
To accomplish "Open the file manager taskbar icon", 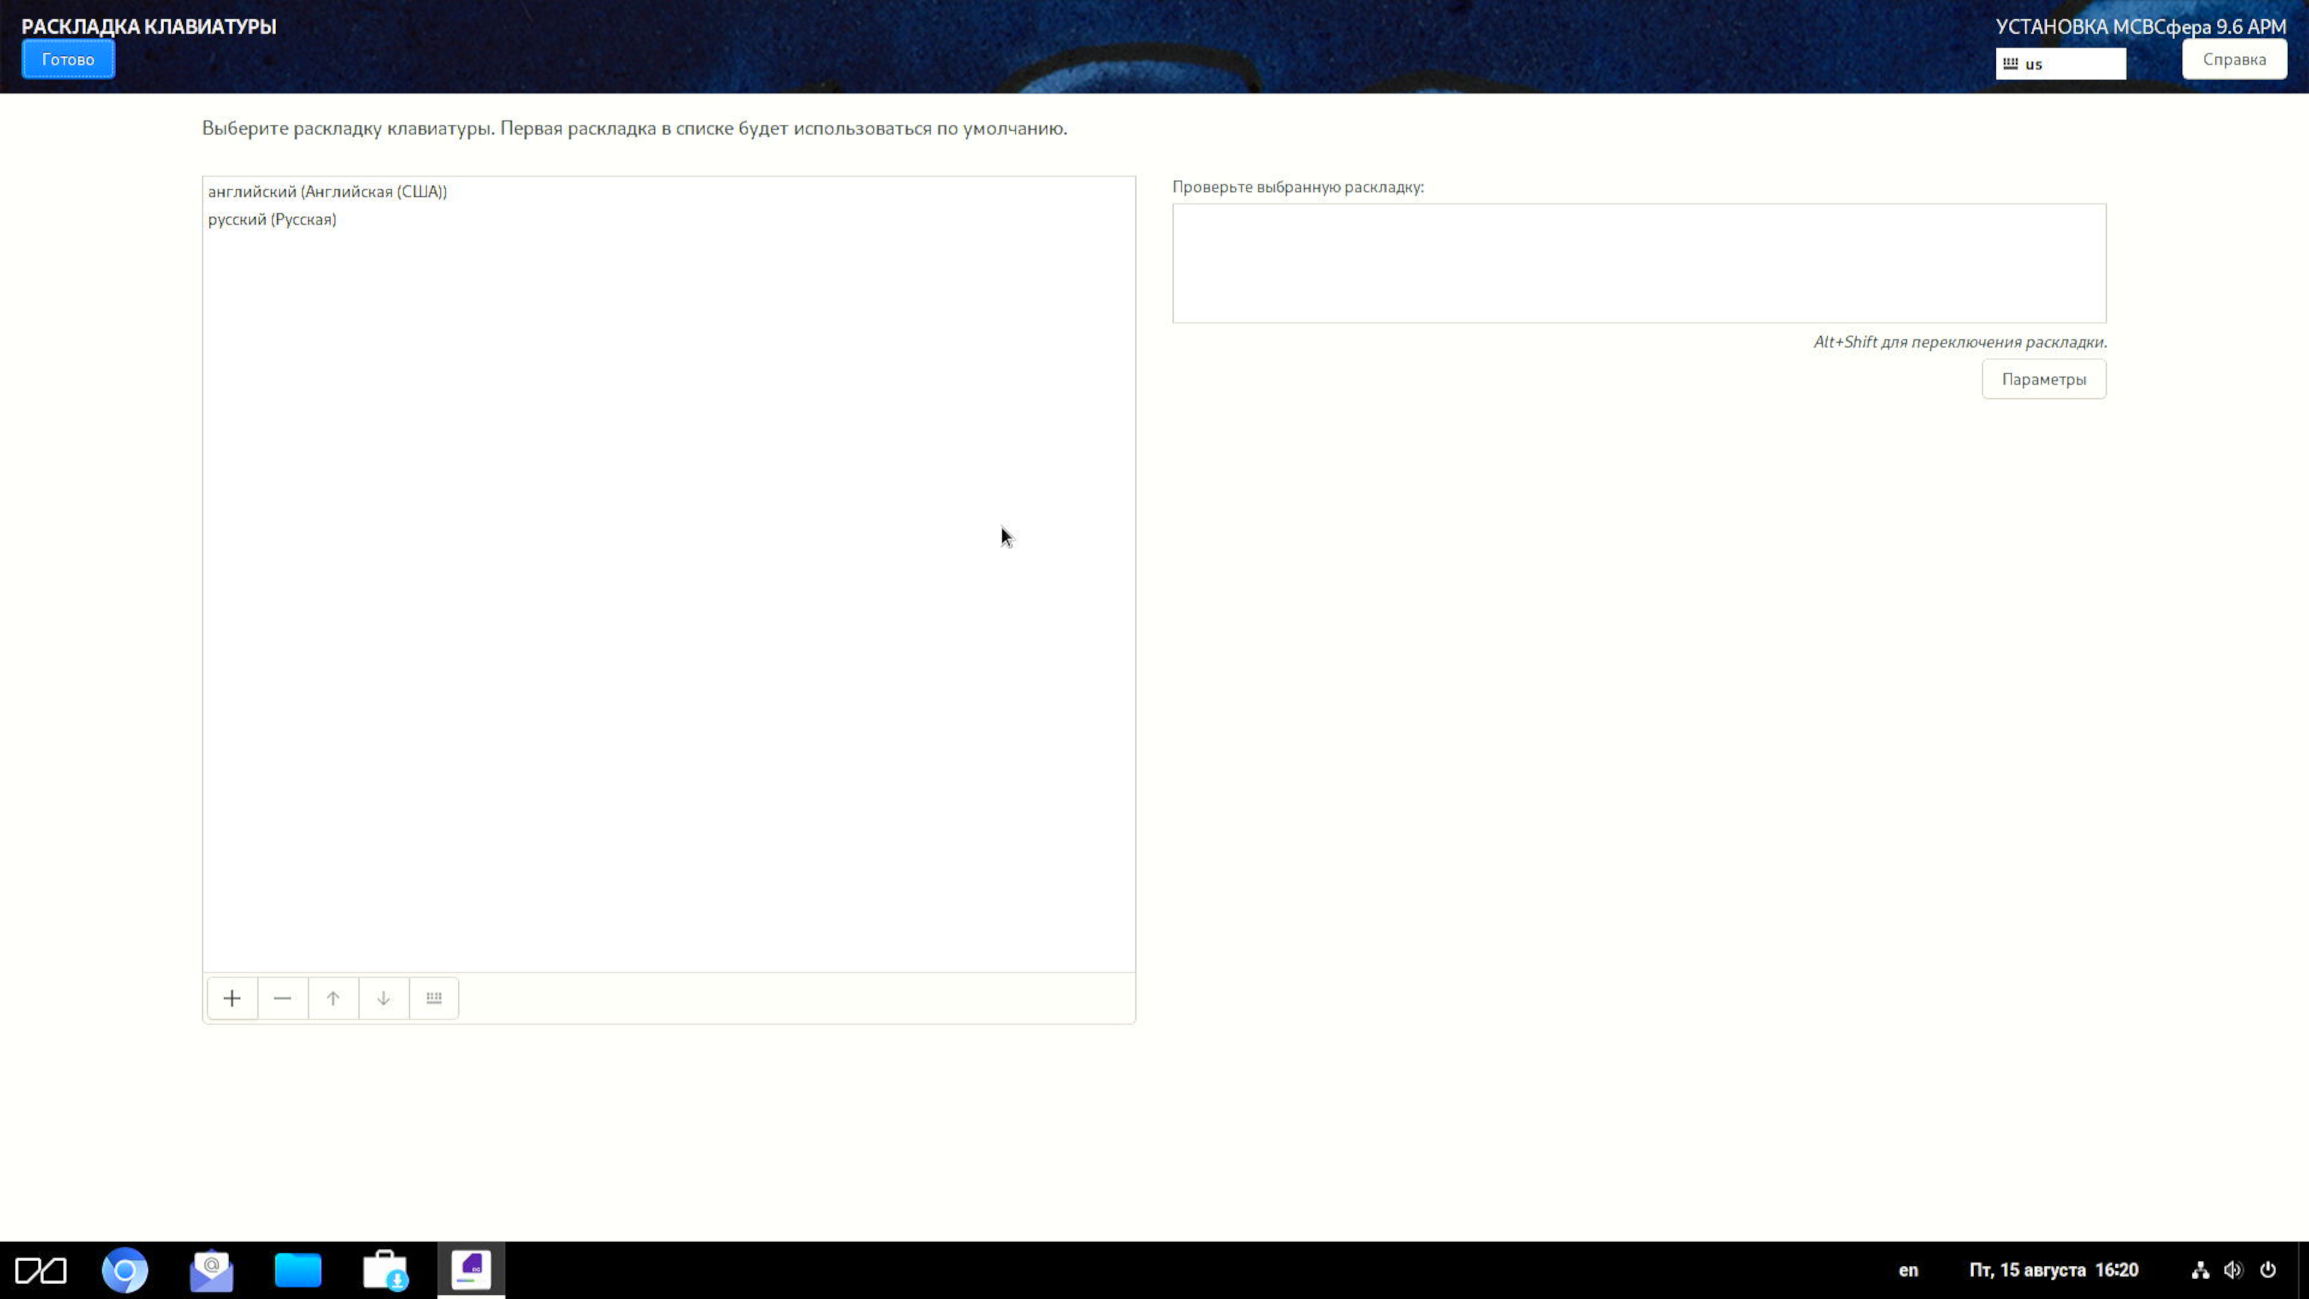I will click(x=298, y=1270).
